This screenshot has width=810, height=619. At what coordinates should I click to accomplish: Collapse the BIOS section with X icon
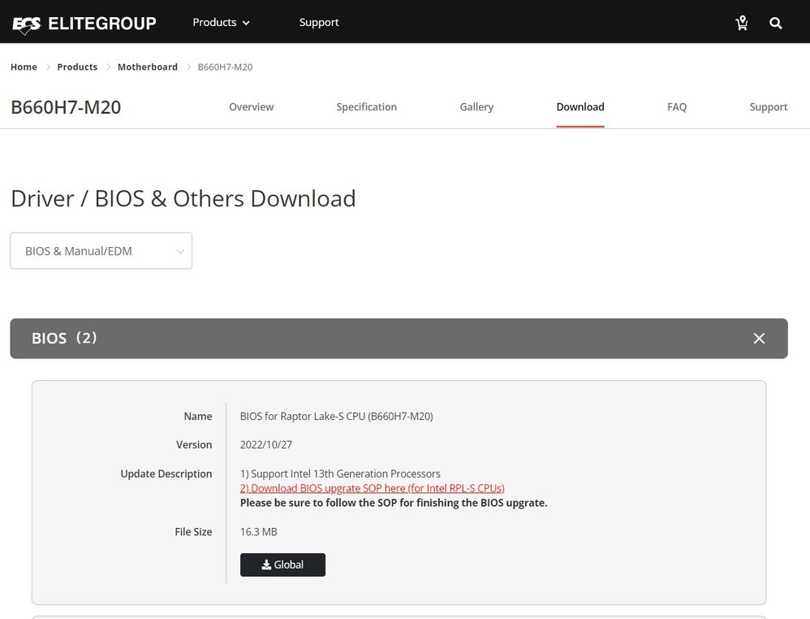point(759,338)
